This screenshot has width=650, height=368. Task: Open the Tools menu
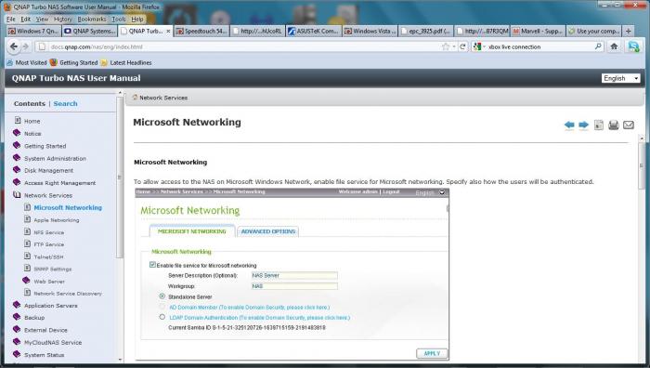119,20
